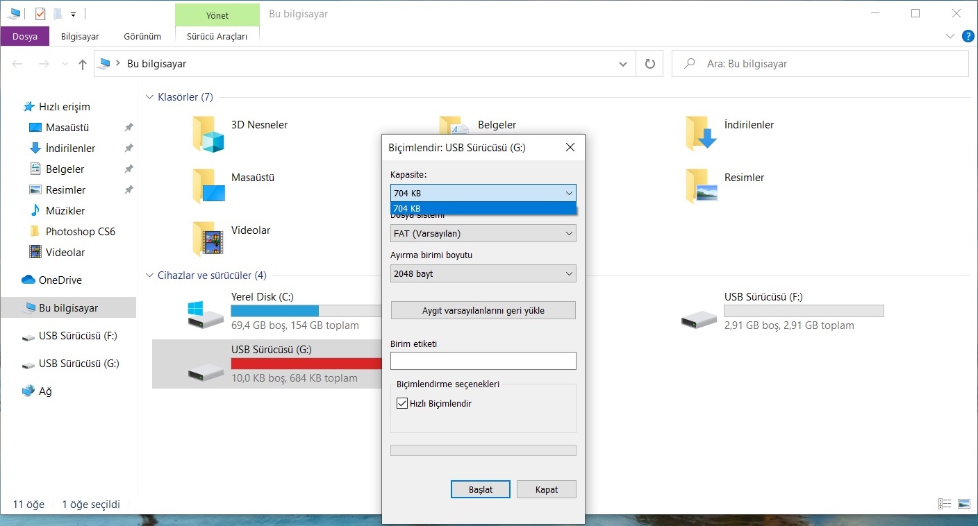This screenshot has height=526, width=978.
Task: Open the Resimler folder in Klasörler
Action: coord(701,185)
